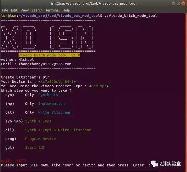Click the 'syn_imp)' option label
This screenshot has width=187, height=172.
coord(14,121)
